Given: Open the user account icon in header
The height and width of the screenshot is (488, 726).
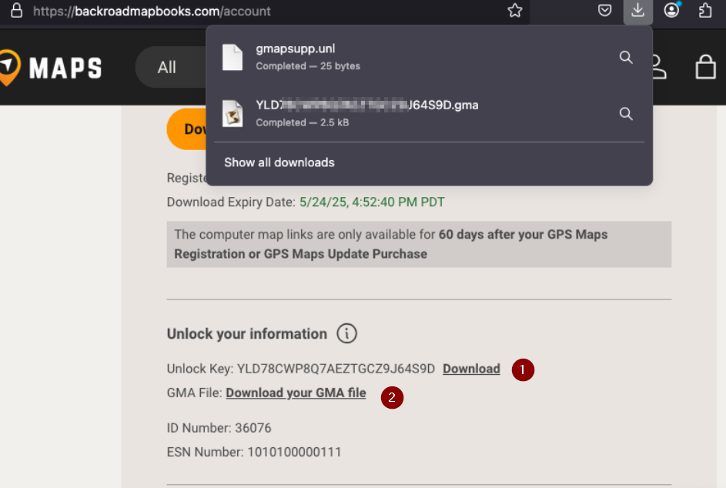Looking at the screenshot, I should pyautogui.click(x=659, y=67).
